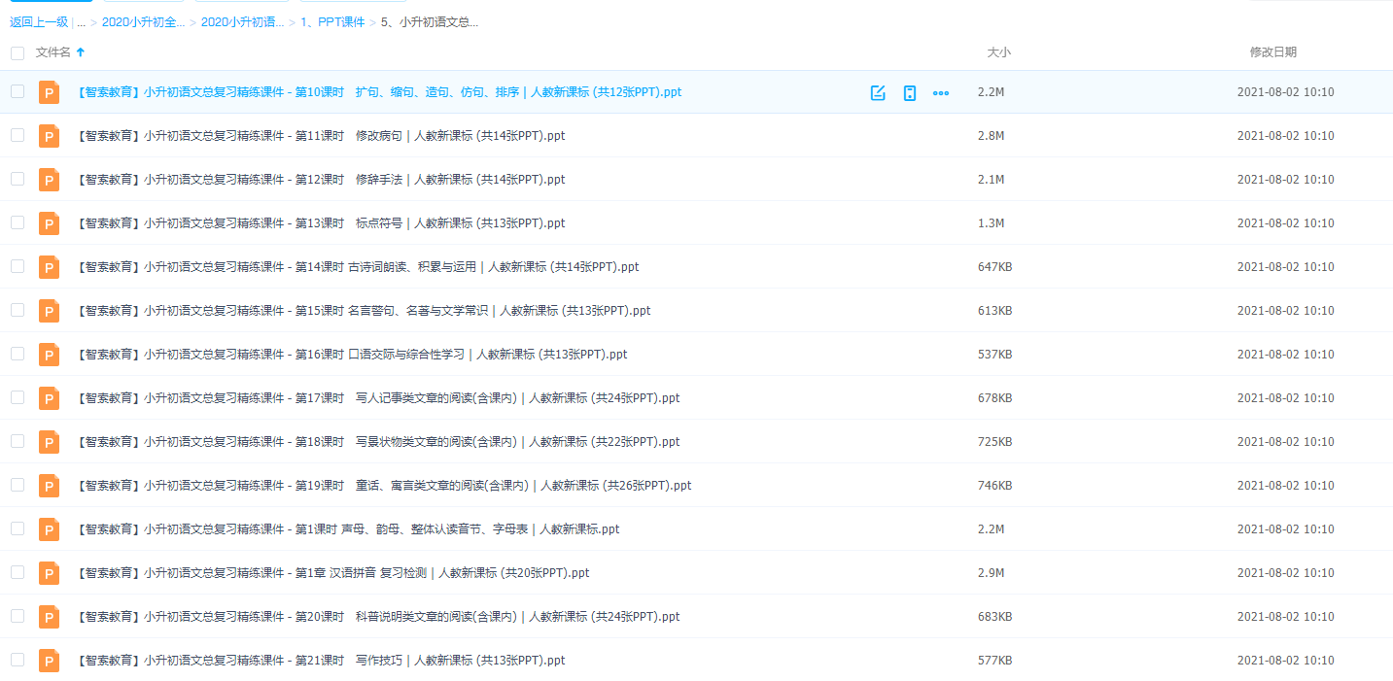Check the checkbox for 第12课时 修辞手法 file
The image size is (1393, 681).
pyautogui.click(x=17, y=179)
